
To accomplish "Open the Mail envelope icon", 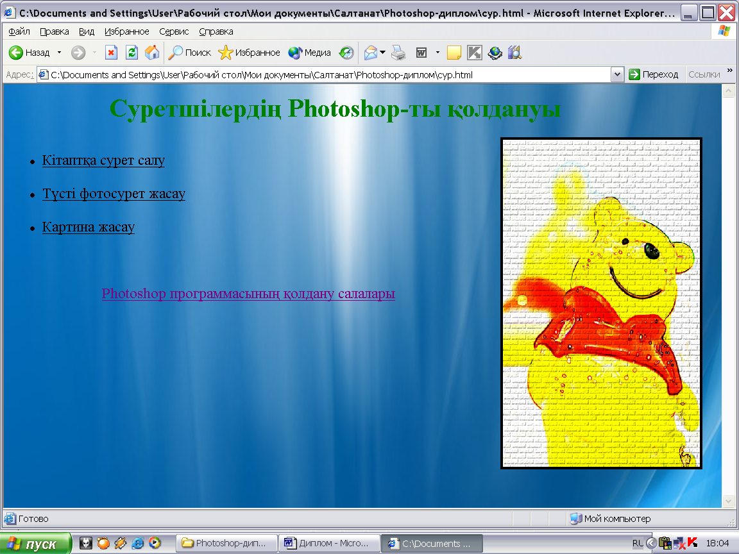I will (371, 53).
